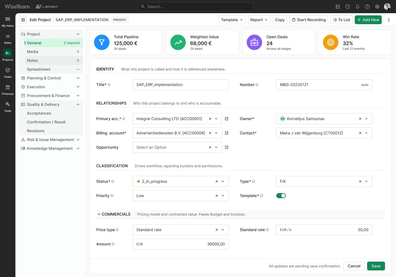396x277 pixels.
Task: Click the Title input field
Action: 181,85
